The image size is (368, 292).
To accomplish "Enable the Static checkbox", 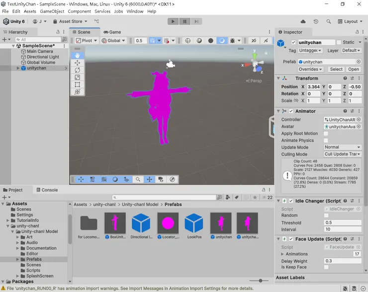I will [339, 43].
